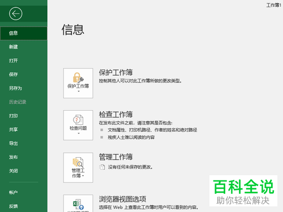Click the large 信息 page title
283x212 pixels.
73,29
